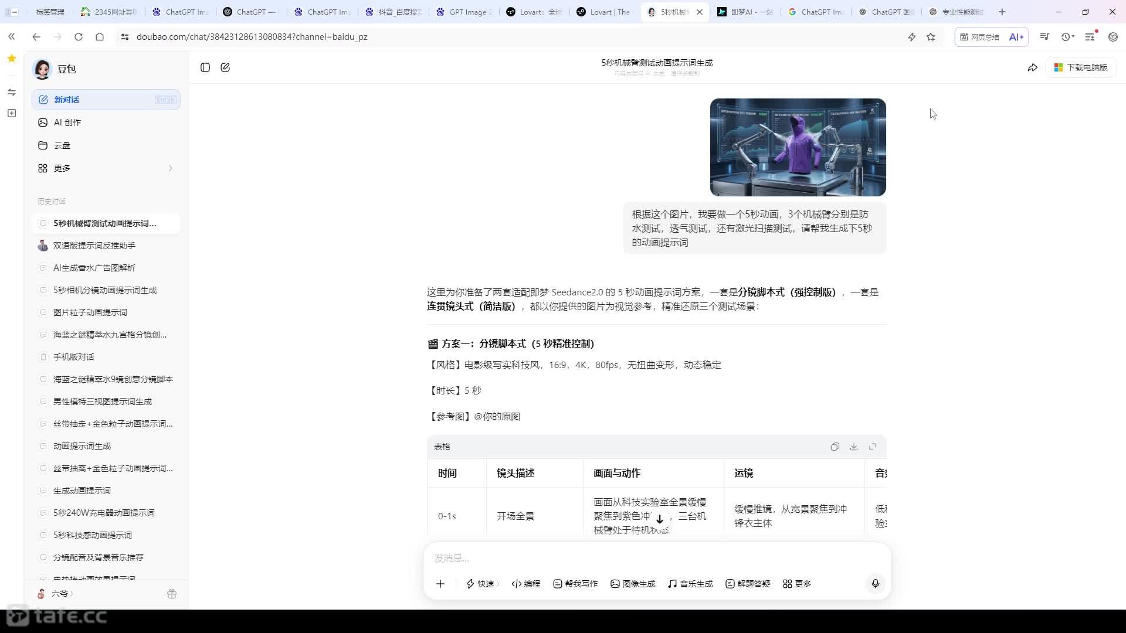Click the 豆包 avatar logo

point(43,69)
